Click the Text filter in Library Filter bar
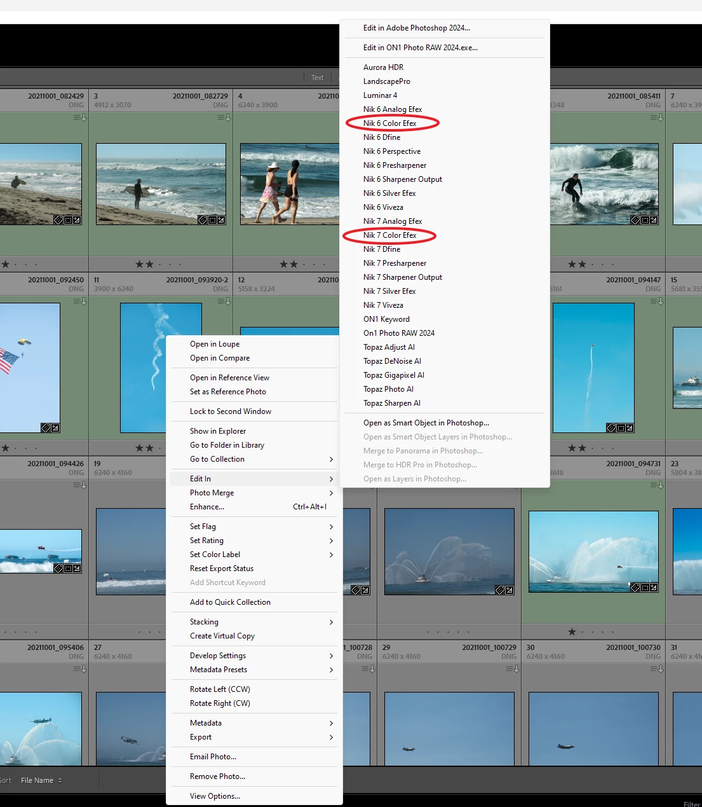The width and height of the screenshot is (702, 807). 317,78
